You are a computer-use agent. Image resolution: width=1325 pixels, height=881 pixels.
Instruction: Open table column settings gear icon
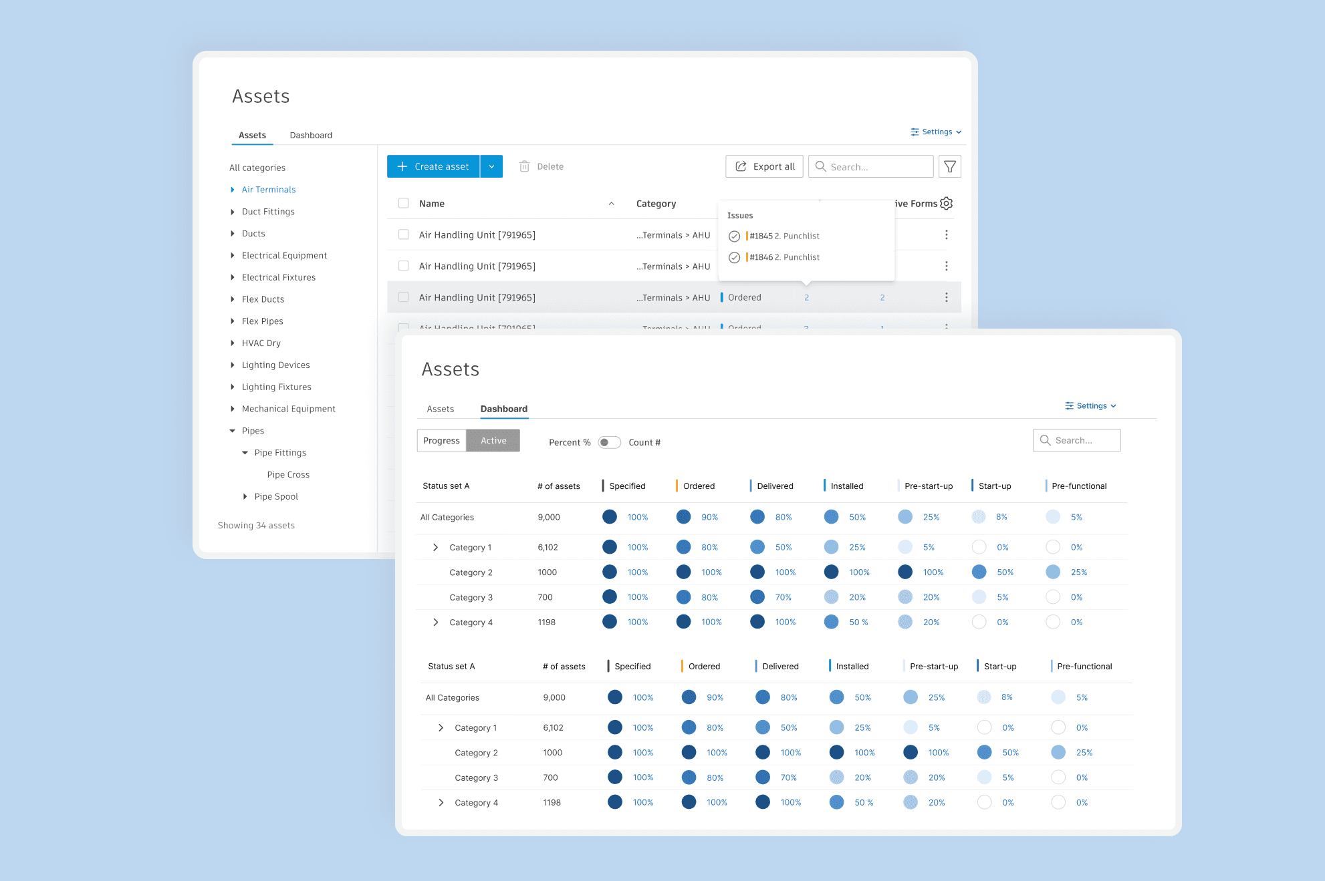946,203
